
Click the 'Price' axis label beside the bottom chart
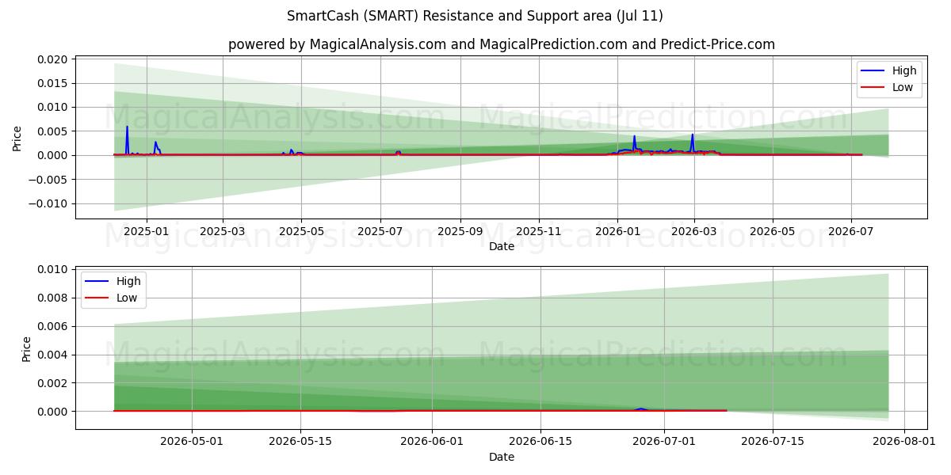click(x=27, y=348)
